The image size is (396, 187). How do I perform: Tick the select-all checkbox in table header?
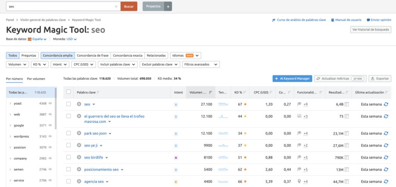(68, 92)
